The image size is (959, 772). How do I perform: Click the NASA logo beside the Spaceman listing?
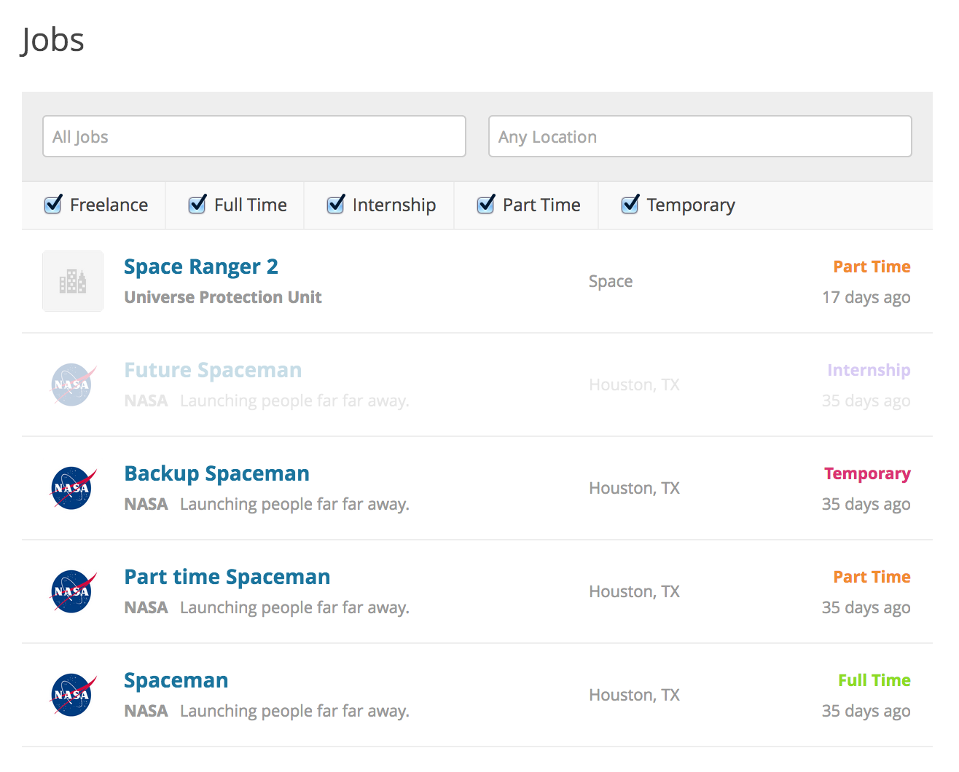(x=73, y=695)
